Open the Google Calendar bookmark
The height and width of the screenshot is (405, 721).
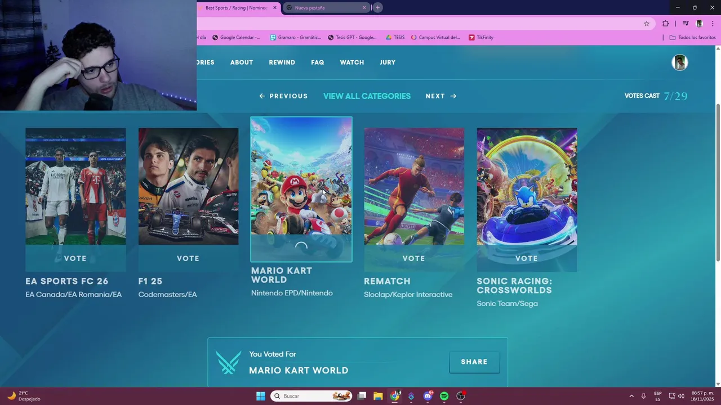click(236, 38)
